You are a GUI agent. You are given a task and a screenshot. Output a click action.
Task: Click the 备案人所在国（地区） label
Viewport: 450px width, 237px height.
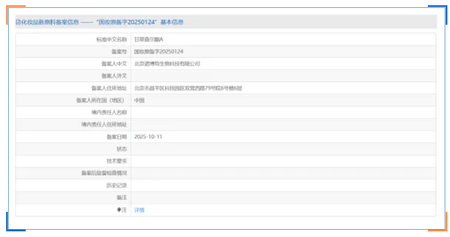pyautogui.click(x=101, y=100)
